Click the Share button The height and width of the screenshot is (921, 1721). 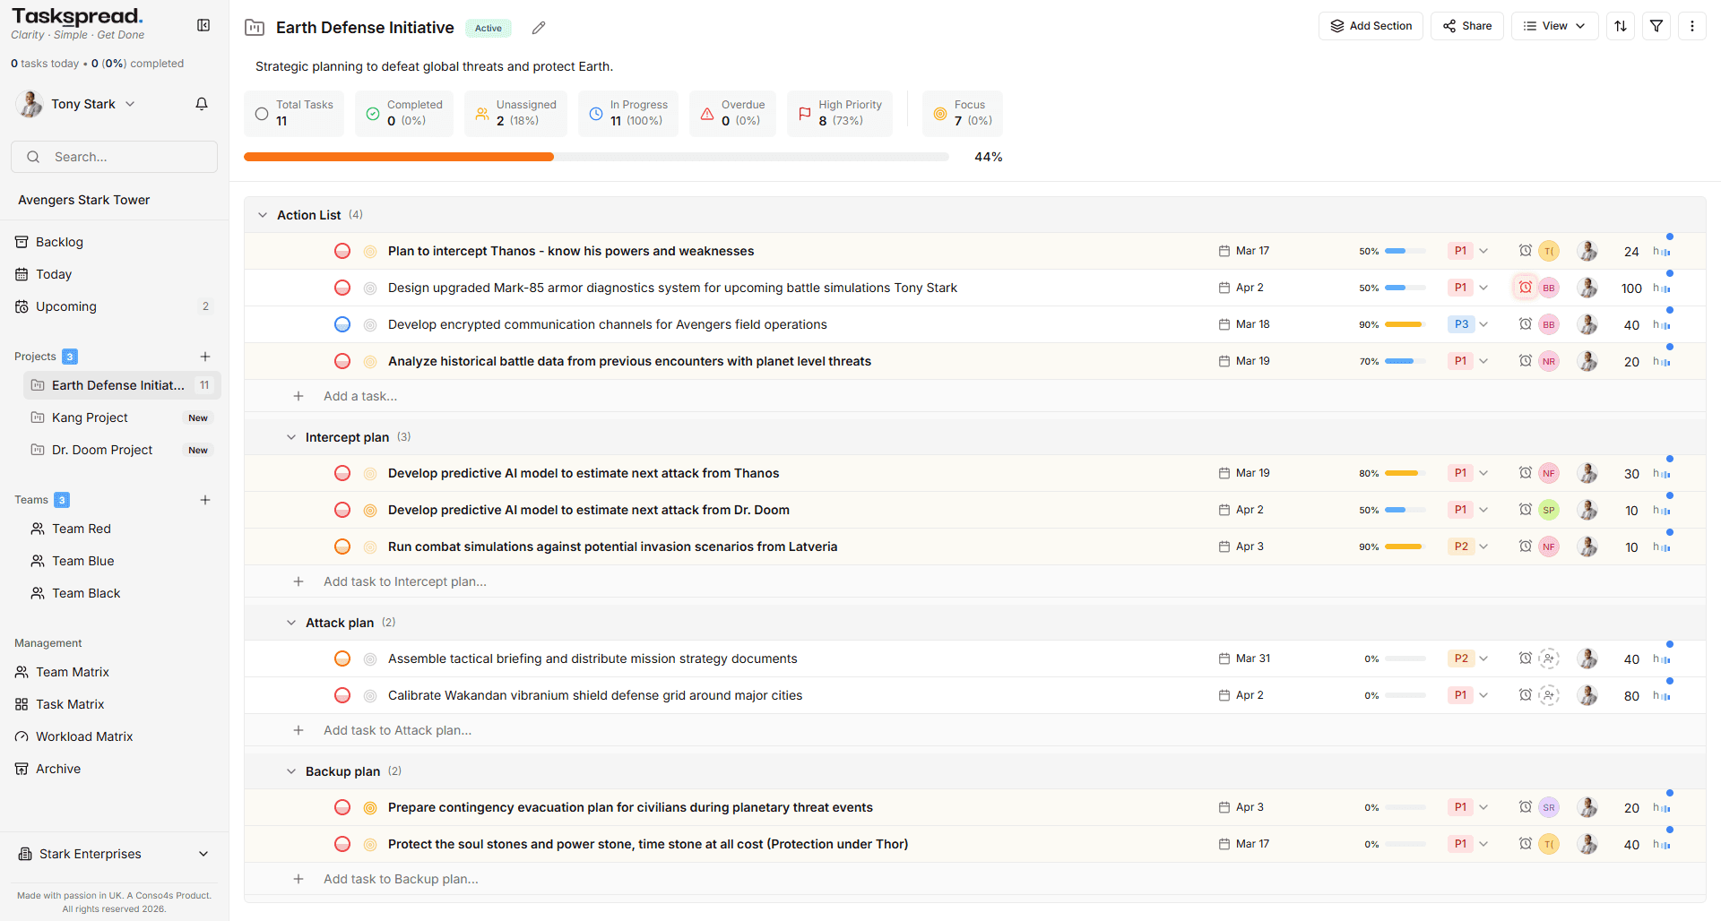pos(1467,26)
